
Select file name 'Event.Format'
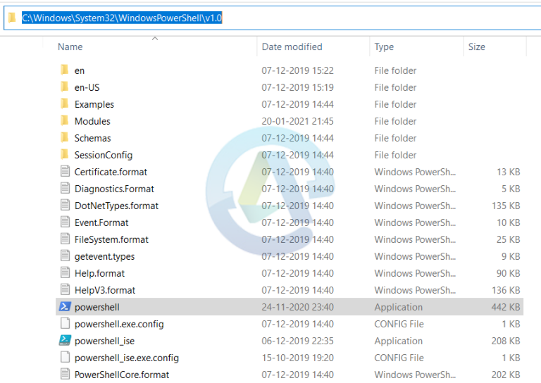pyautogui.click(x=101, y=222)
